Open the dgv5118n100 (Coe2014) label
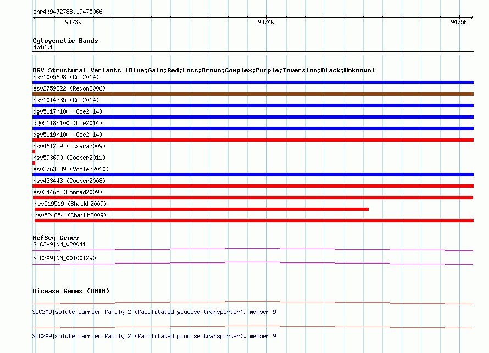This screenshot has width=489, height=353. pos(68,123)
